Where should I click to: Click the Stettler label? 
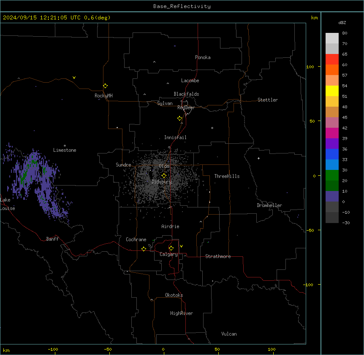click(x=268, y=100)
